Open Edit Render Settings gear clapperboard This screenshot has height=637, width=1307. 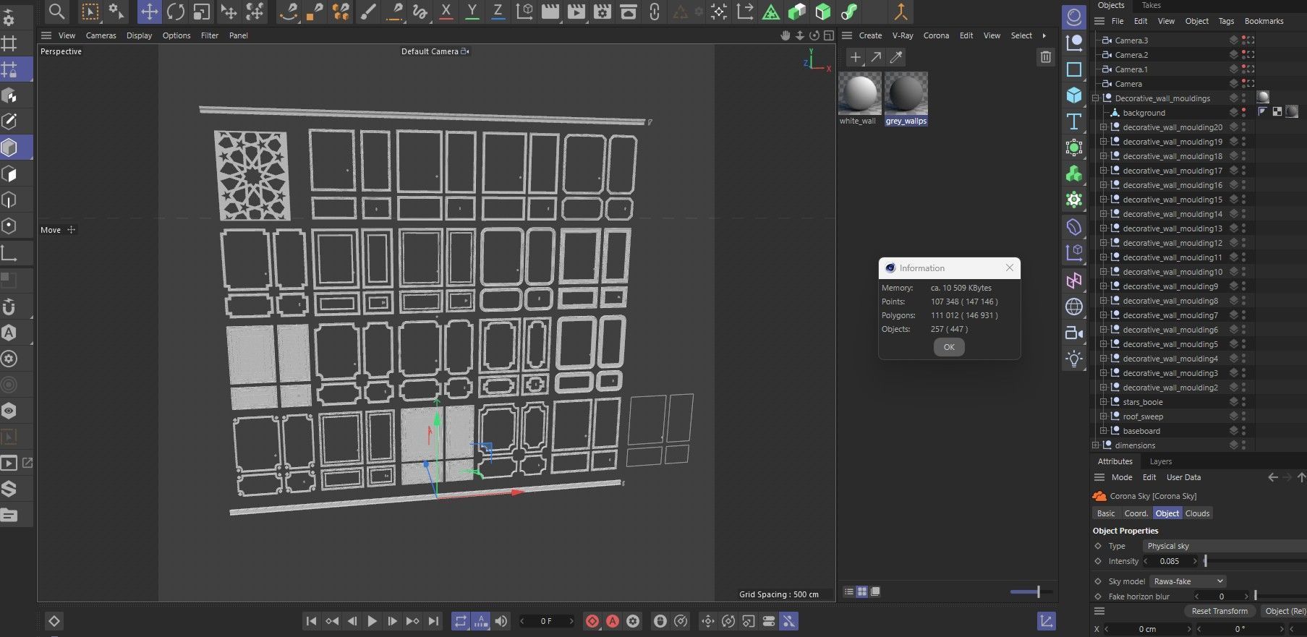point(603,12)
